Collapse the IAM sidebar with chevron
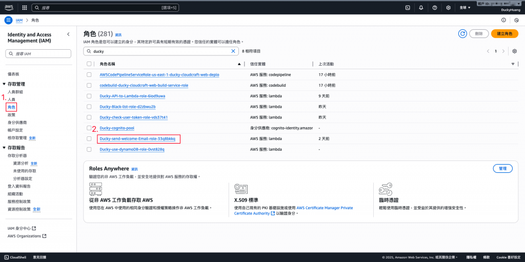This screenshot has height=262, width=525. pyautogui.click(x=68, y=34)
